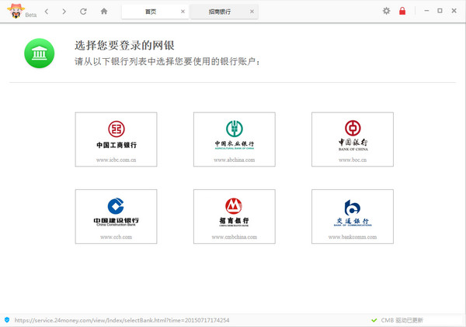The image size is (466, 327).
Task: Click the green bank building icon
Action: tap(37, 53)
